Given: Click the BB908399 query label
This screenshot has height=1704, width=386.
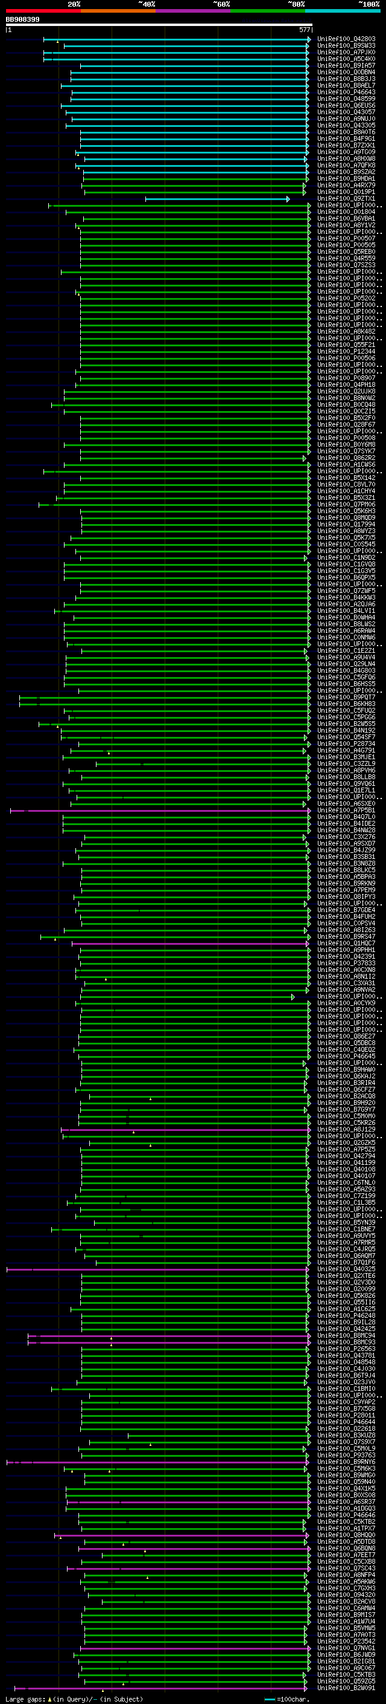Looking at the screenshot, I should point(22,20).
